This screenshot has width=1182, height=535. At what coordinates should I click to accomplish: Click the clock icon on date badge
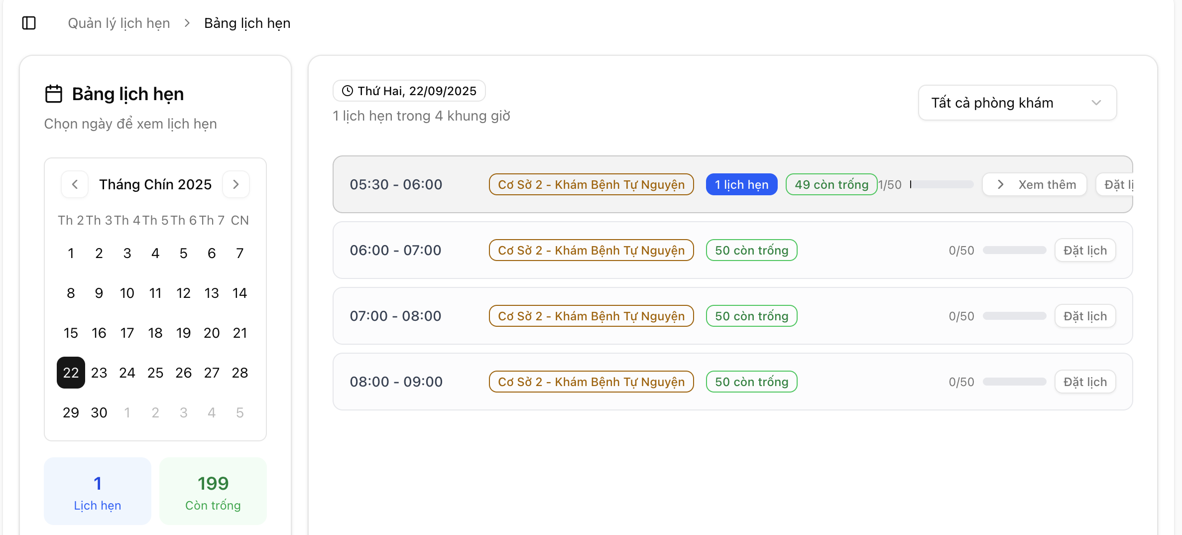pyautogui.click(x=347, y=91)
